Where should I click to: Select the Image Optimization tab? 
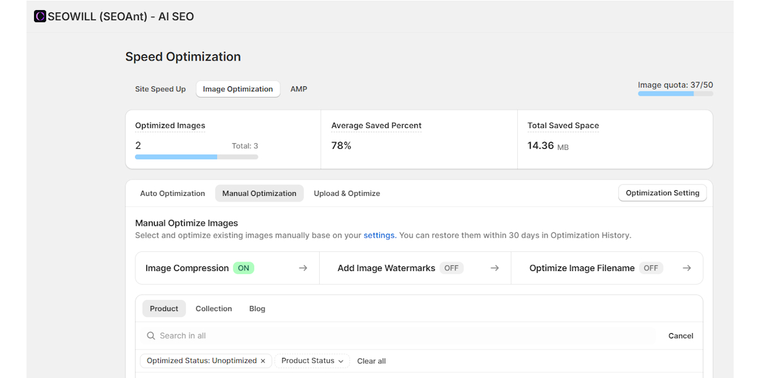click(238, 89)
